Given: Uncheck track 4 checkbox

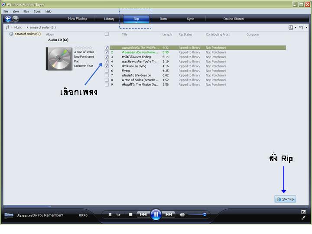Looking at the screenshot, I should tap(107, 61).
